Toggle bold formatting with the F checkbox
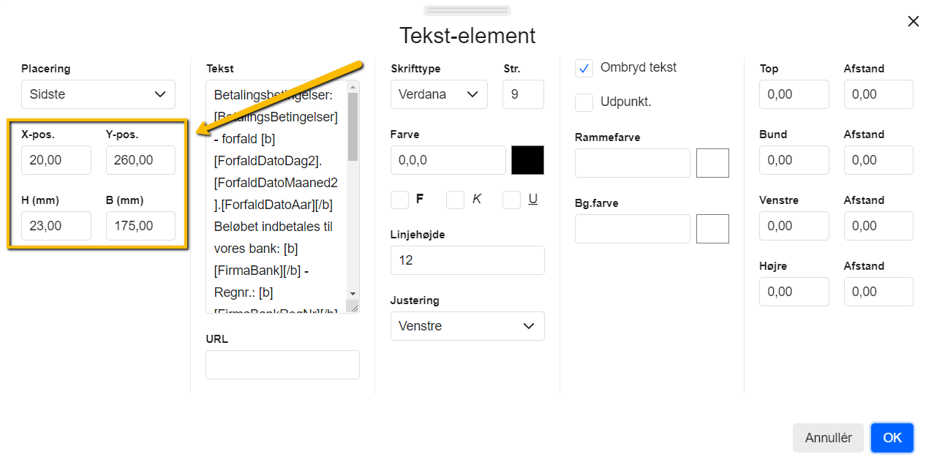 (x=399, y=199)
